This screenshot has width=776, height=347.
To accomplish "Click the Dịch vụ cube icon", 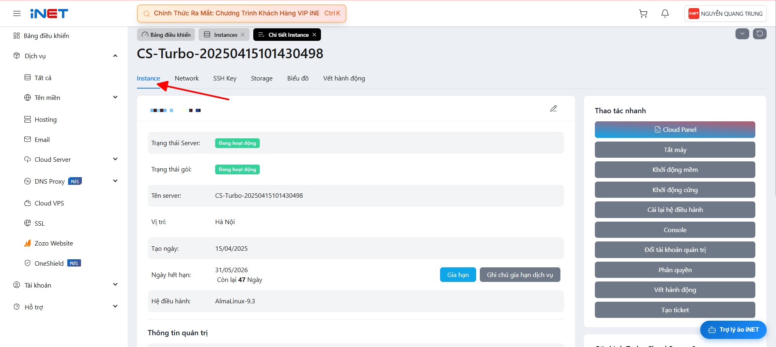I will tap(17, 55).
